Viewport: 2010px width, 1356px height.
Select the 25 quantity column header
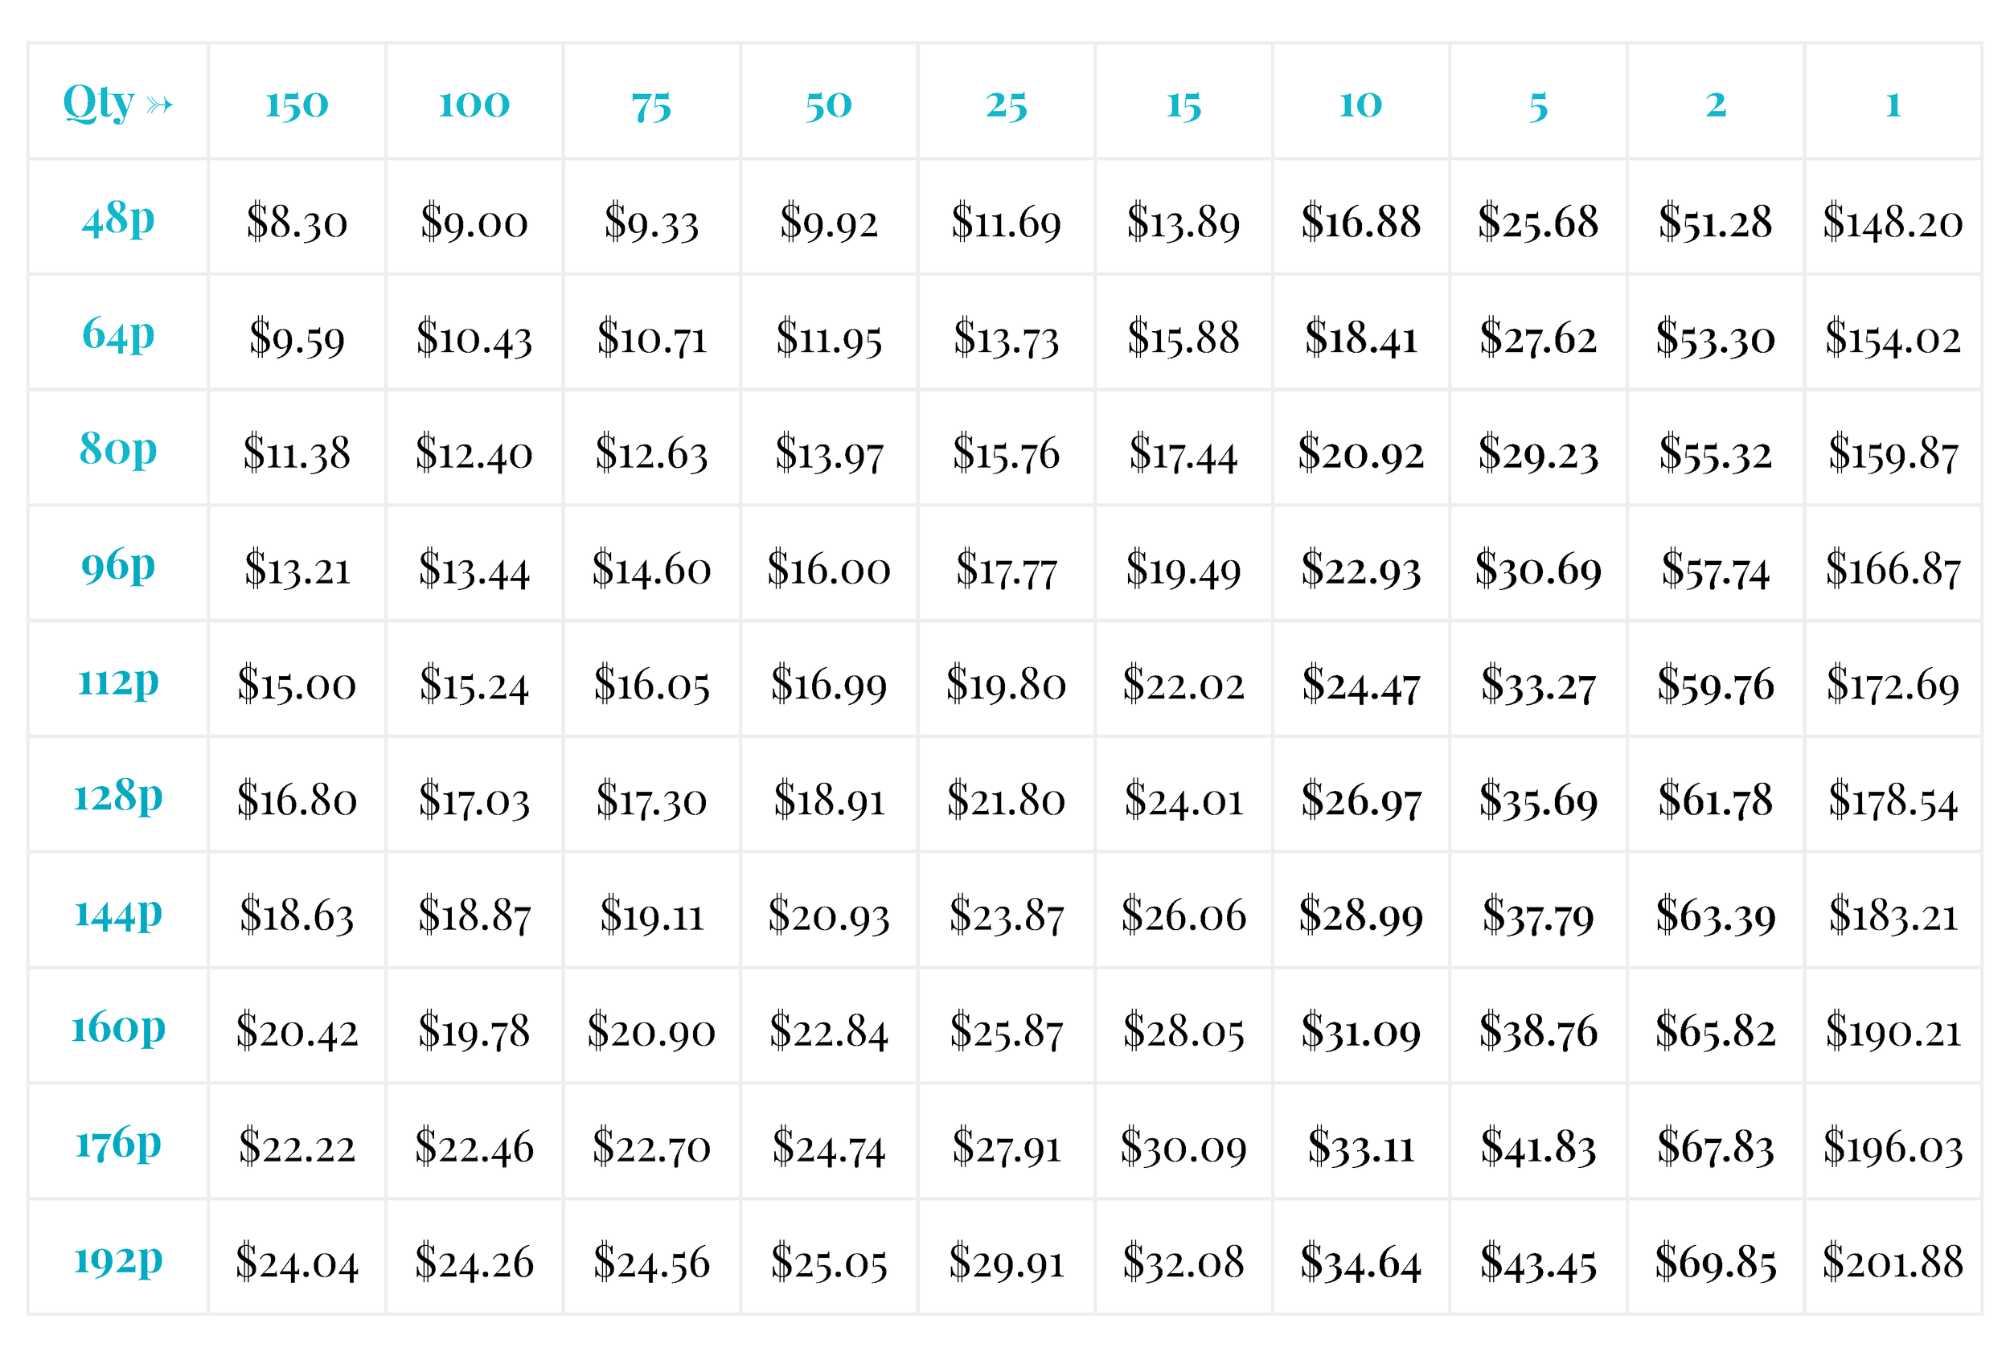point(1006,102)
